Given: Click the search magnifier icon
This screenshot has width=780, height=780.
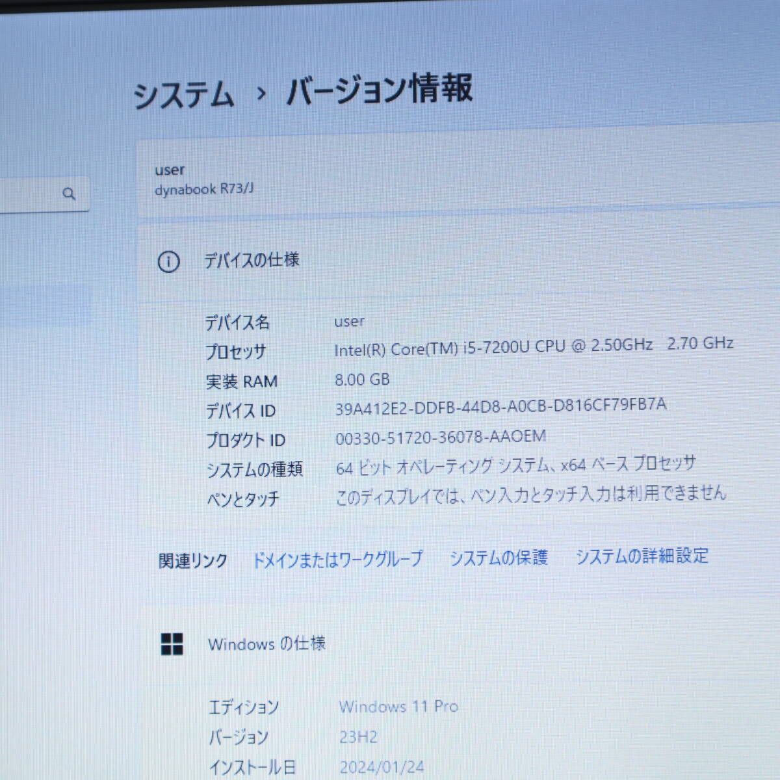Looking at the screenshot, I should click(69, 194).
